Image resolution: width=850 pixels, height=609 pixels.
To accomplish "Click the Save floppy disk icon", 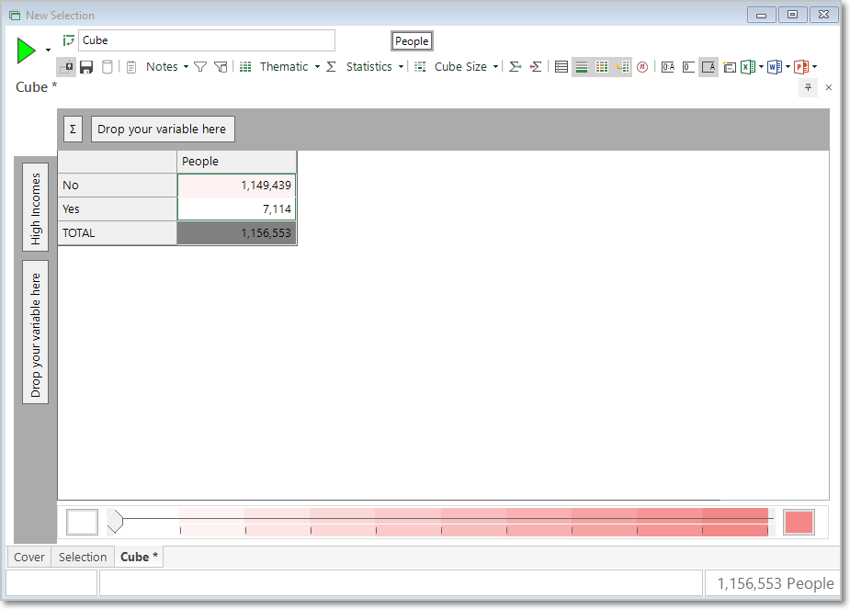I will tap(86, 67).
